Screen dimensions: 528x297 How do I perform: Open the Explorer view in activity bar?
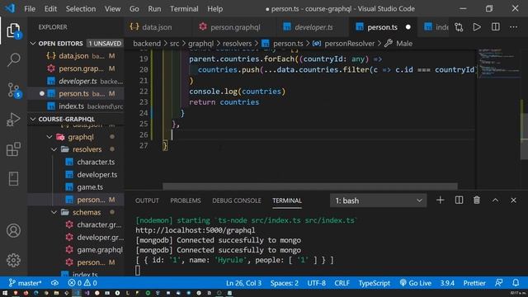(x=13, y=31)
